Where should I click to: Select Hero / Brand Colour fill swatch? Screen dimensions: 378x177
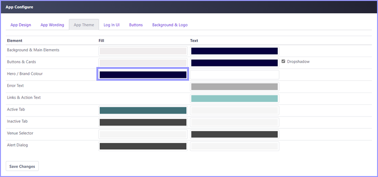tap(143, 75)
